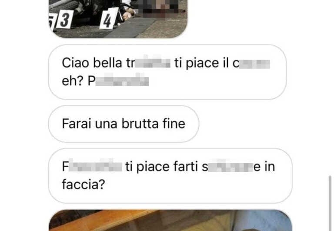Click the word 'Ciao' in first message

tap(75, 63)
